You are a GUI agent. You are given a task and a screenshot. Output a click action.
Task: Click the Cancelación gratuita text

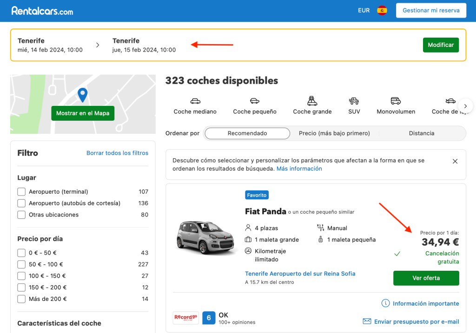[442, 257]
